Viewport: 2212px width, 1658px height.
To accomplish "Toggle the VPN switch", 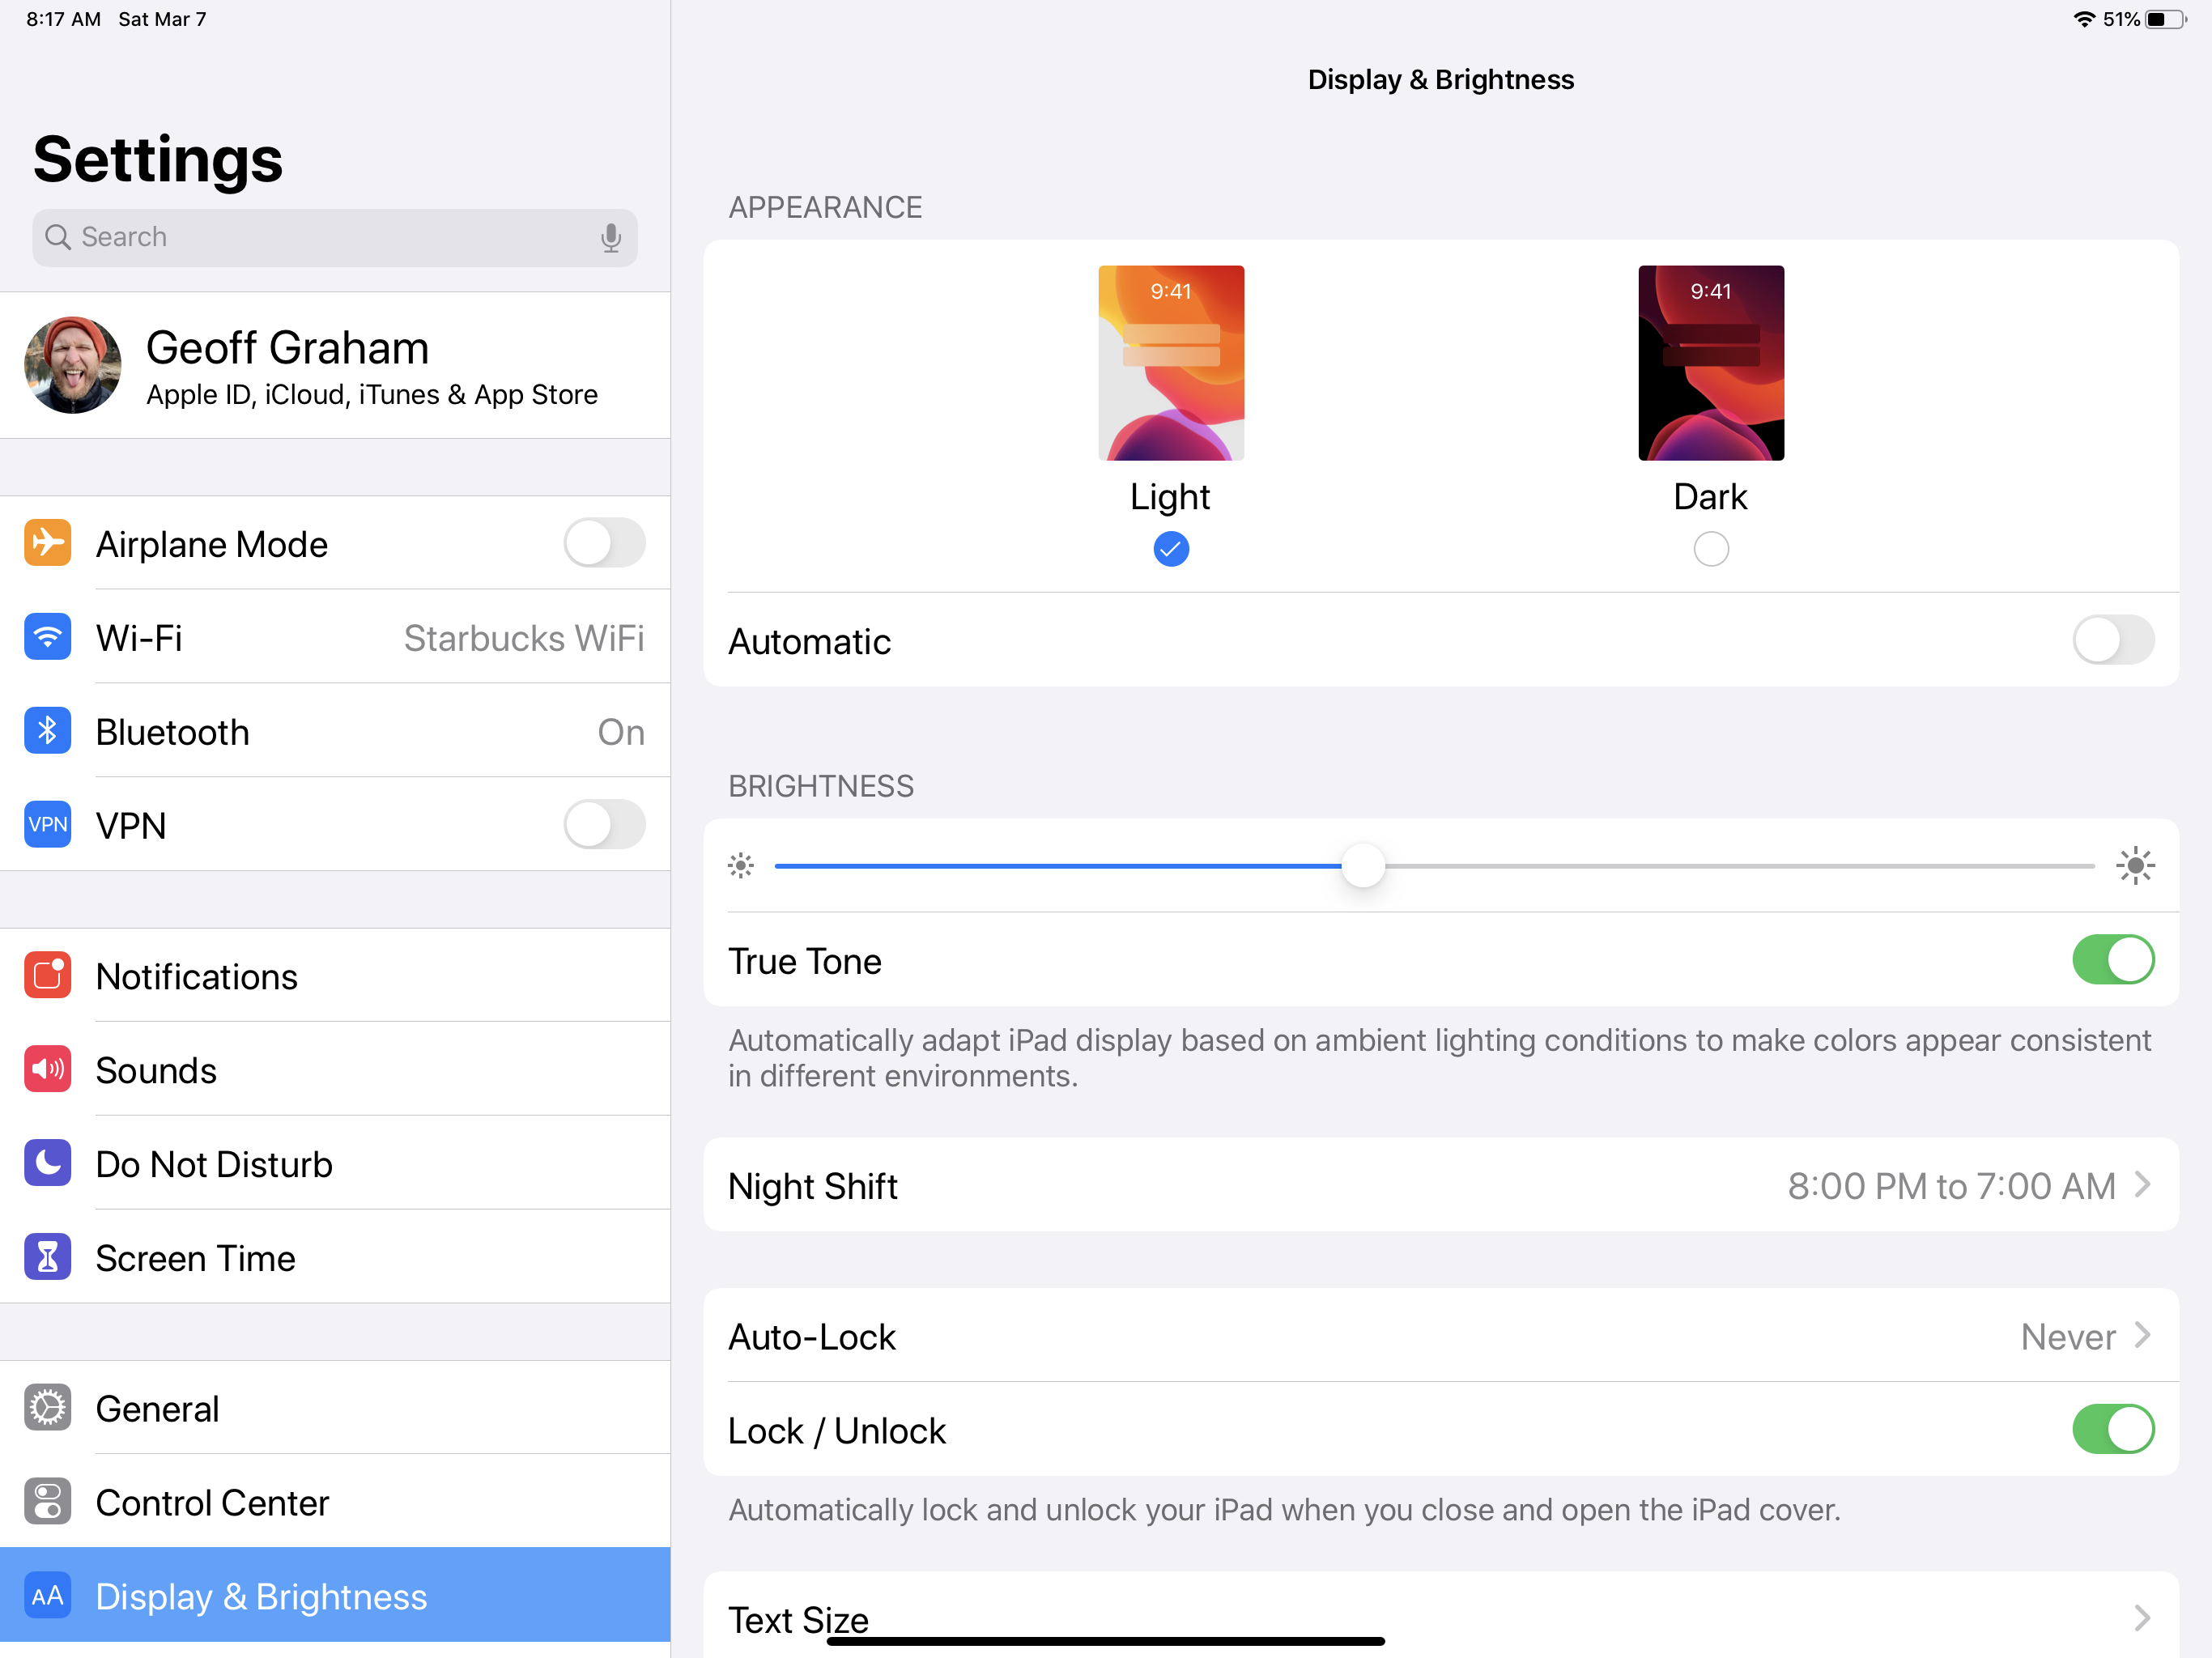I will [x=604, y=825].
